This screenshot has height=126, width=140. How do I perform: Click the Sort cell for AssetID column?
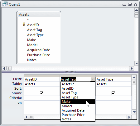tap(42, 89)
